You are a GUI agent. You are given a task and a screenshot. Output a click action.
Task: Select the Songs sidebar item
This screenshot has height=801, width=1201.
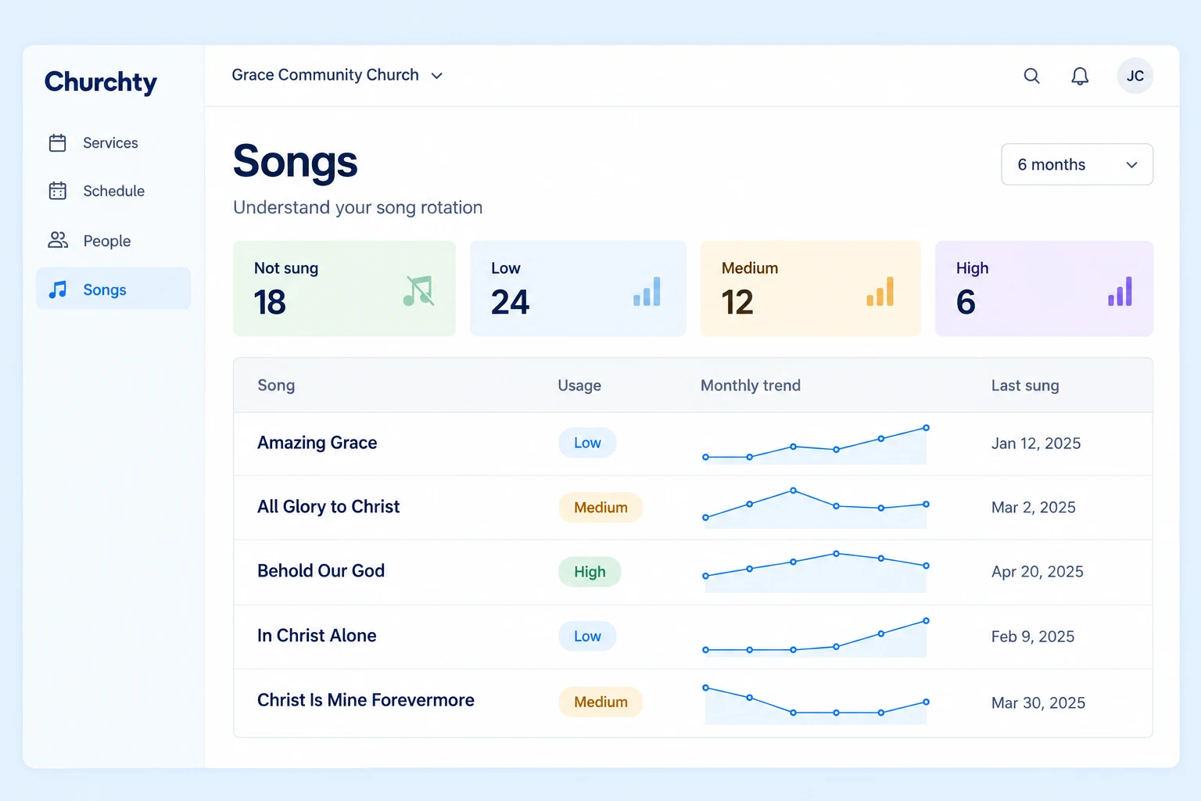113,289
